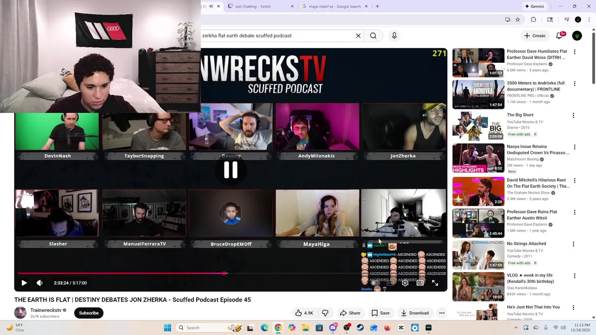Screen dimensions: 596x335
Task: Bookmark this page with star icon
Action: (x=517, y=20)
